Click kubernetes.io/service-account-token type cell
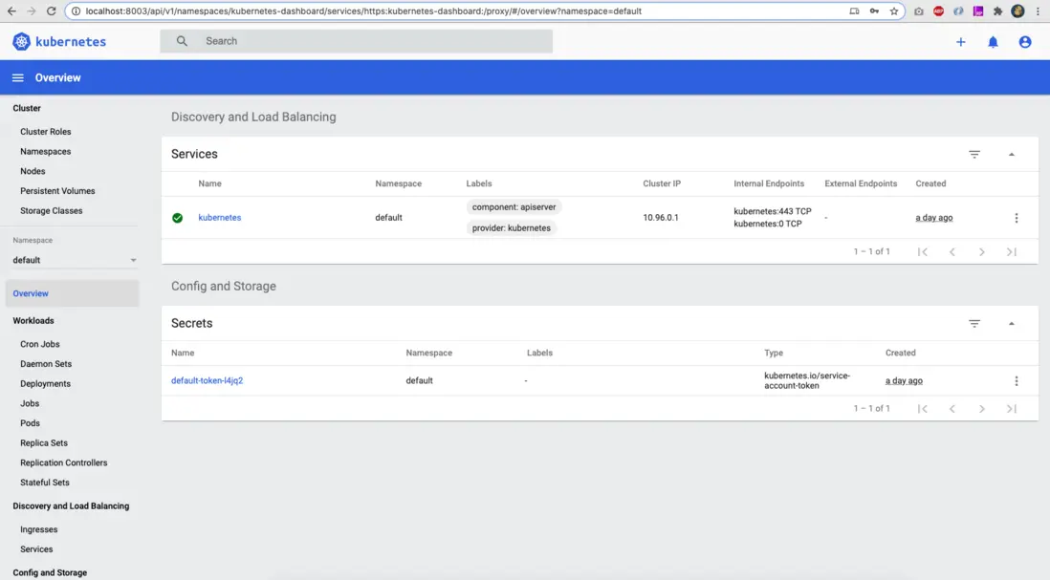1050x580 pixels. 807,380
